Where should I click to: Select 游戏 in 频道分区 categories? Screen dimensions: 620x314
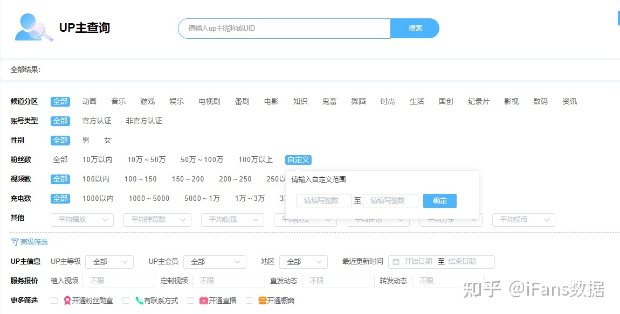pos(147,101)
